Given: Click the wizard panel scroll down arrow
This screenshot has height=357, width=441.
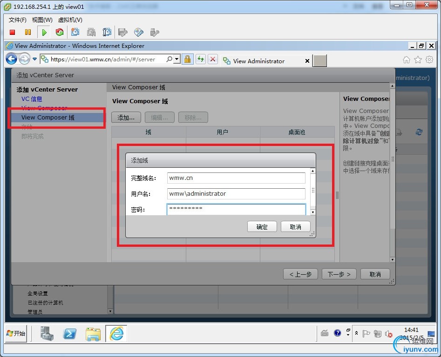Looking at the screenshot, I should [393, 259].
